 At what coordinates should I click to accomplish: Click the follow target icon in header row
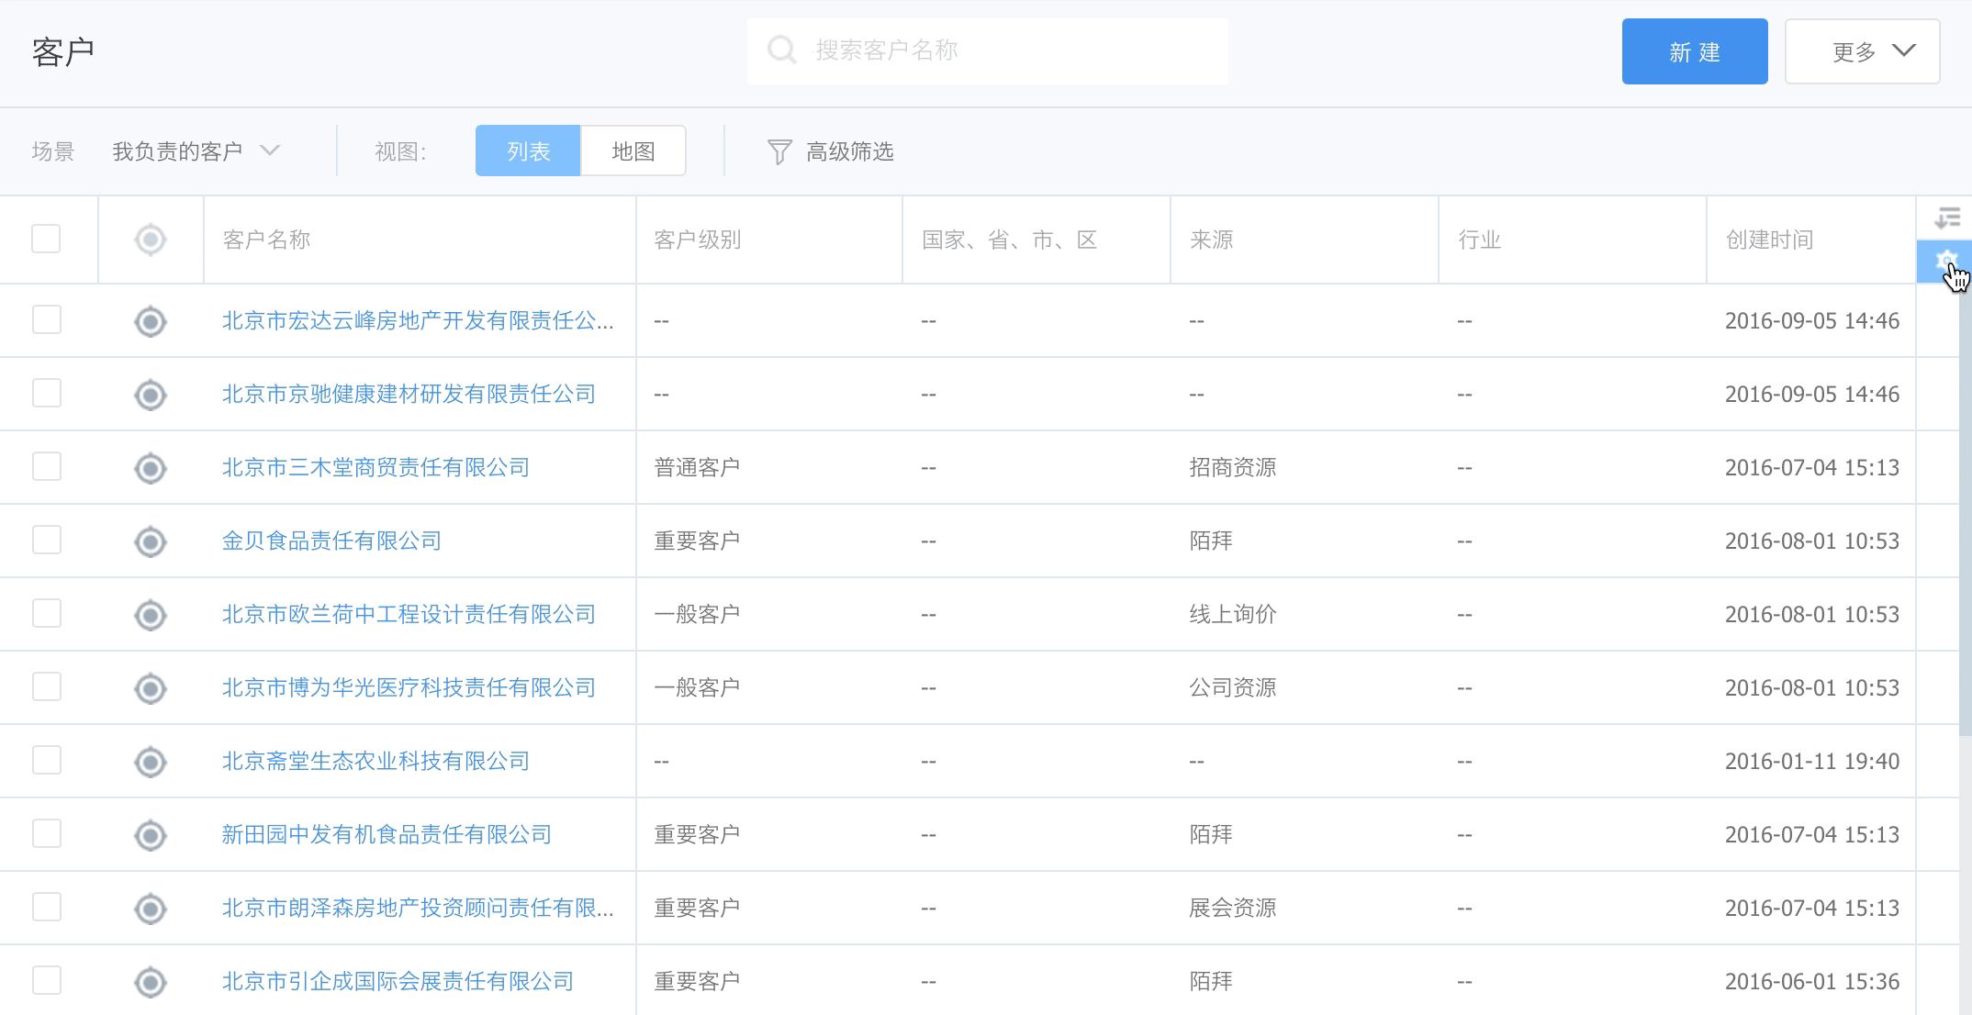(x=151, y=240)
